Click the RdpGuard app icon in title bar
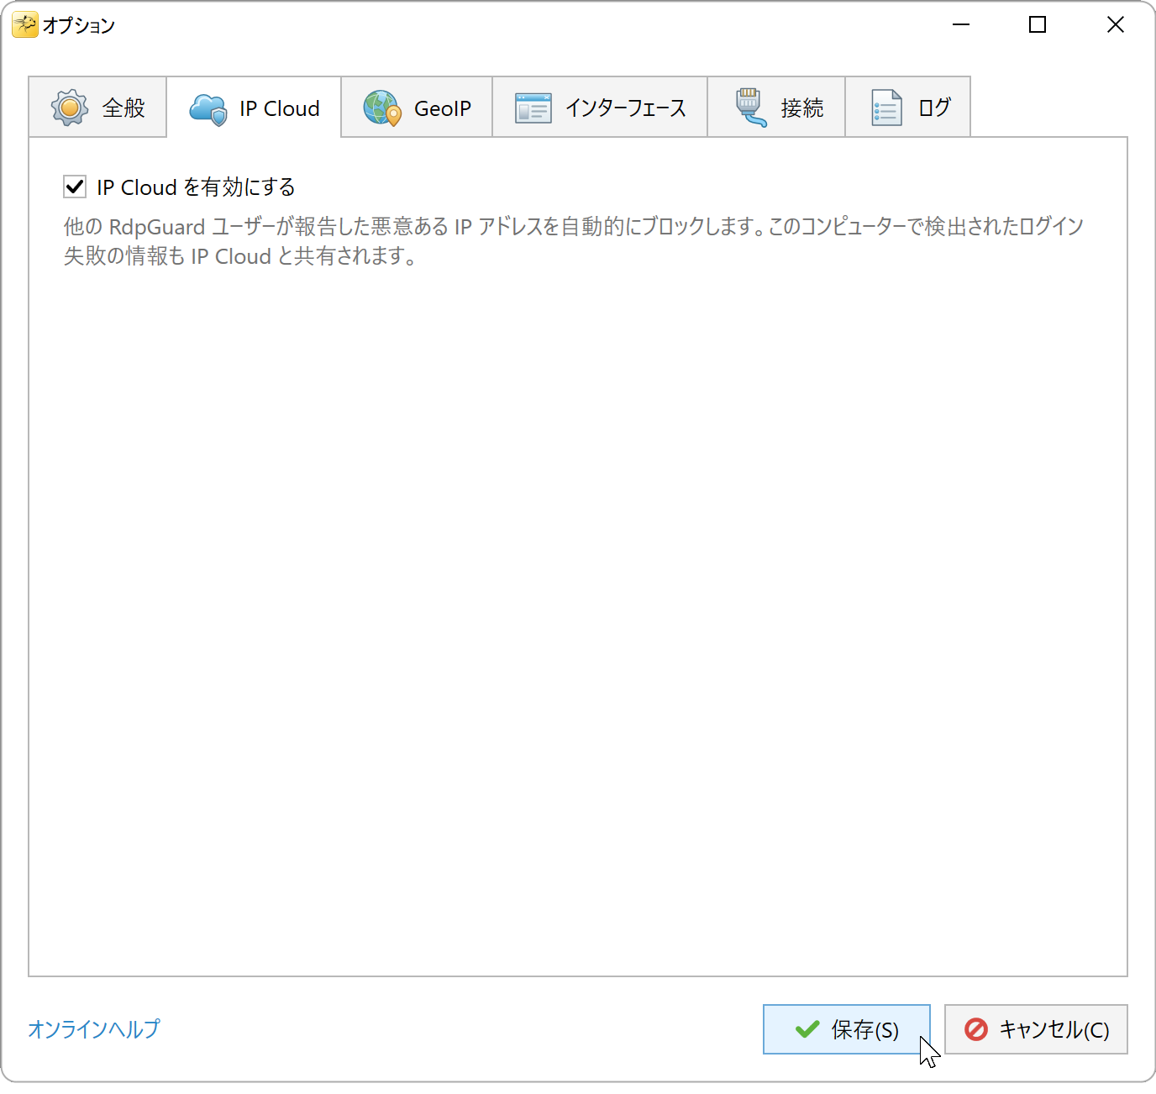1156x1094 pixels. [x=24, y=25]
